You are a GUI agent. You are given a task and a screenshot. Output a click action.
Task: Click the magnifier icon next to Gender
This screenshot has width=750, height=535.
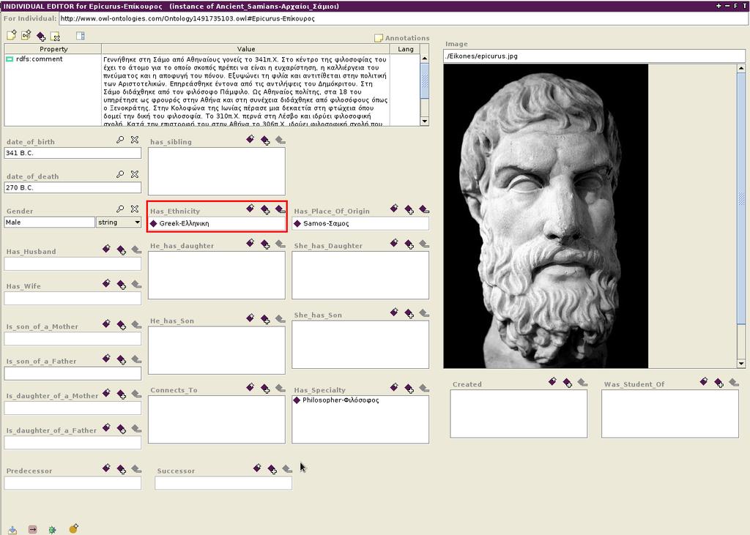coord(120,209)
